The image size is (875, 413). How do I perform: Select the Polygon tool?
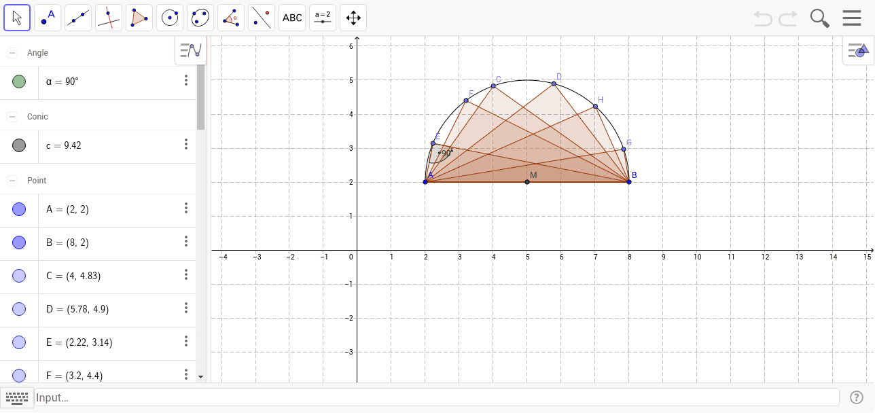139,18
